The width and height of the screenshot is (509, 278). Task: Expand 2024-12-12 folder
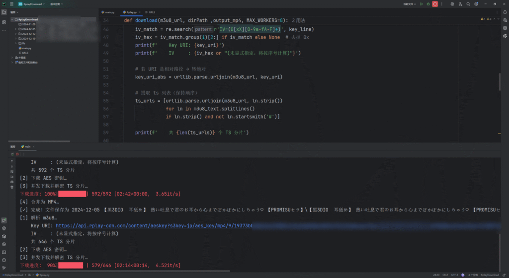[16, 34]
